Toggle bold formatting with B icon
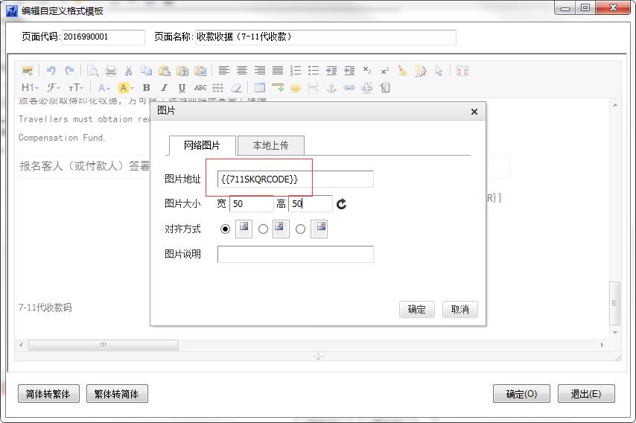 [146, 88]
